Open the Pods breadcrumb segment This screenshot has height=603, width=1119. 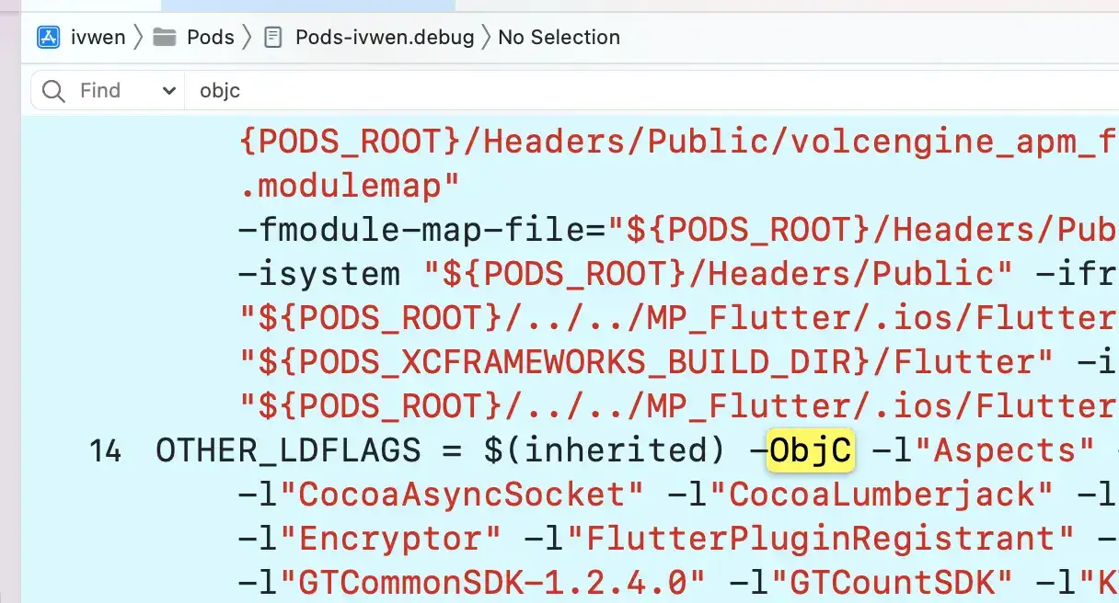pyautogui.click(x=211, y=38)
